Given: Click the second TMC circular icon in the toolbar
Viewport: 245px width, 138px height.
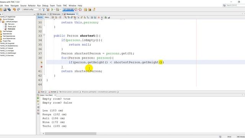Looking at the screenshot, I should [80, 10].
